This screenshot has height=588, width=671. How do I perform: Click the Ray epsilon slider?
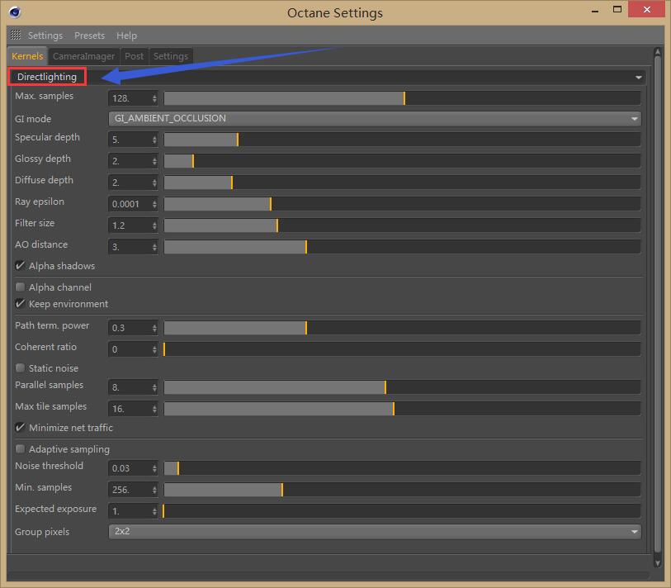coord(402,204)
